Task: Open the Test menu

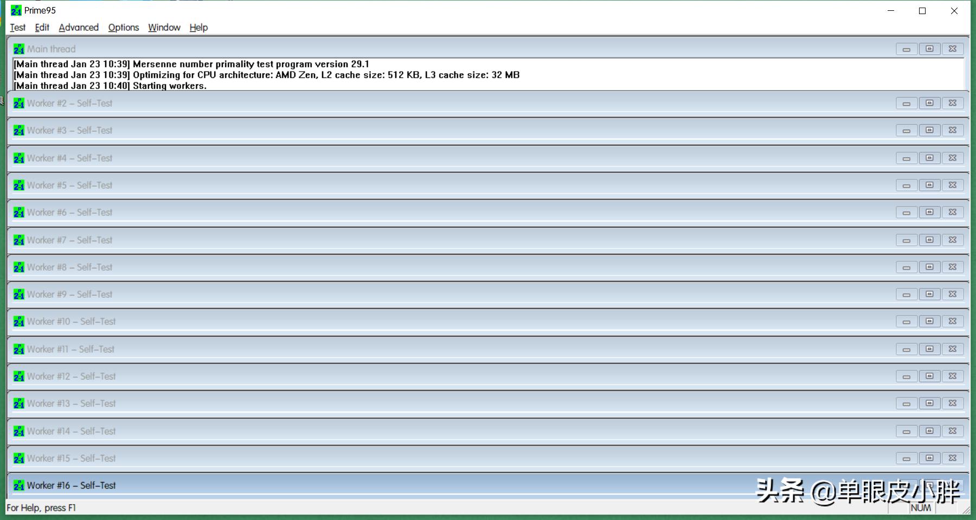Action: pyautogui.click(x=17, y=28)
